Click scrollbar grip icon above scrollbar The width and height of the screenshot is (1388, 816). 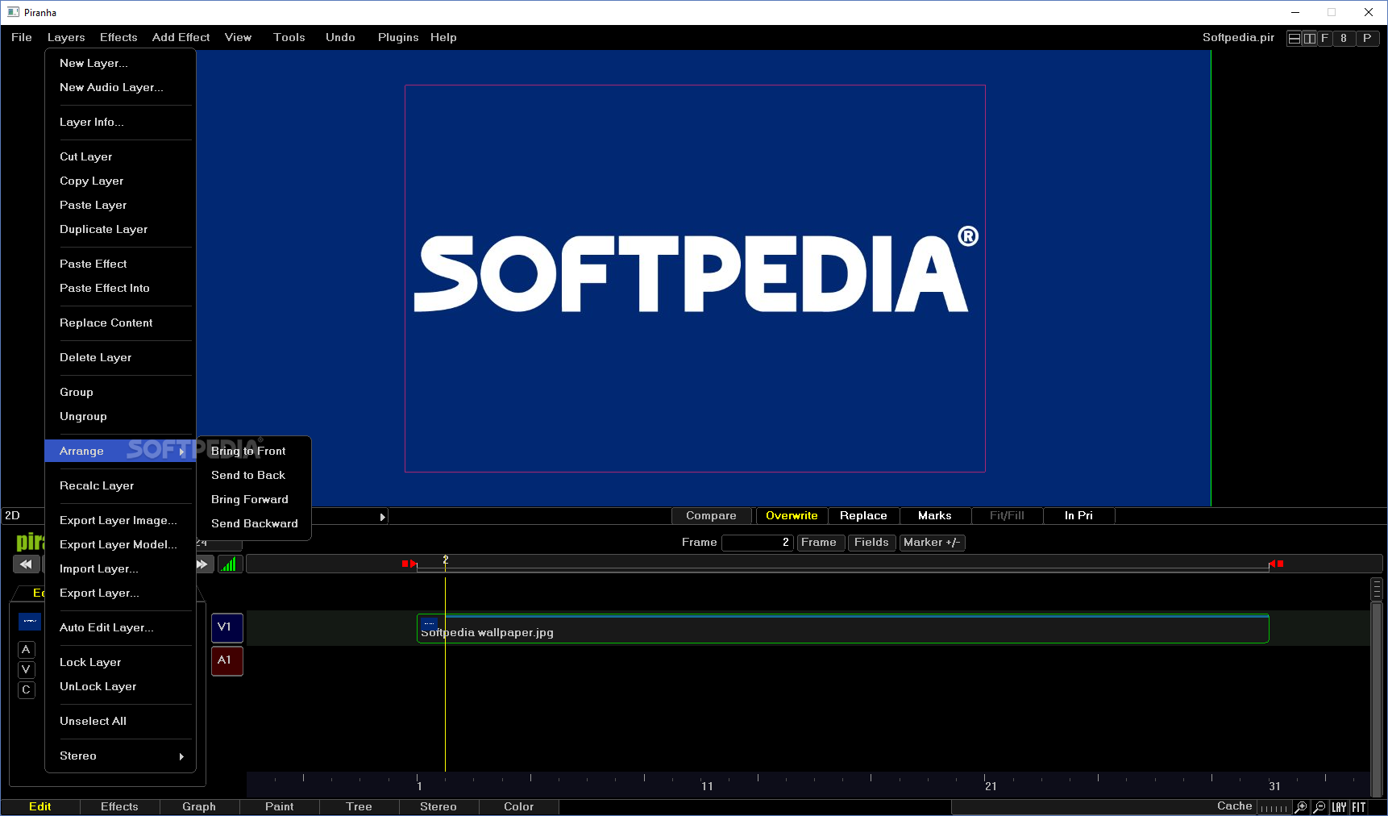point(1377,589)
